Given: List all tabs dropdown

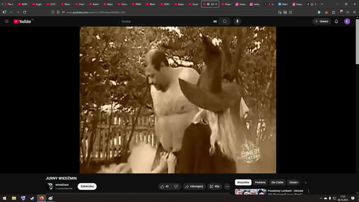Looking at the screenshot, I should coord(322,4).
